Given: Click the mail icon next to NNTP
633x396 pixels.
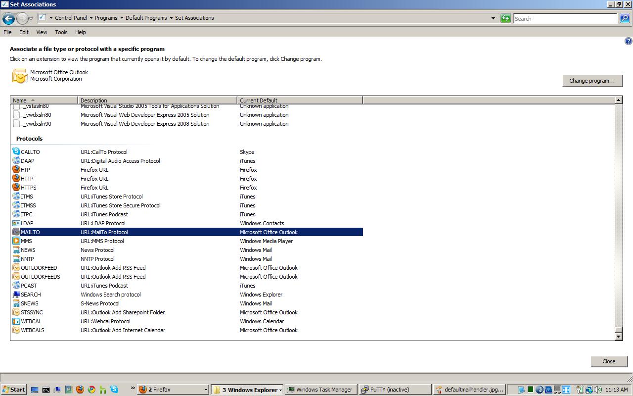Looking at the screenshot, I should (16, 258).
